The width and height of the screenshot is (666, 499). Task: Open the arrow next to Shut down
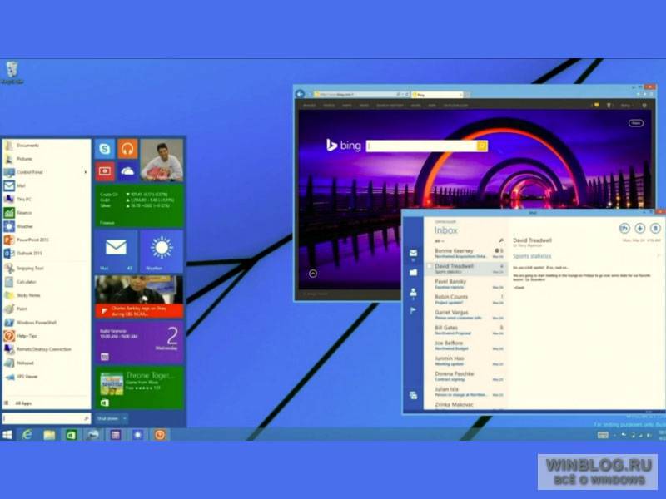pos(124,419)
